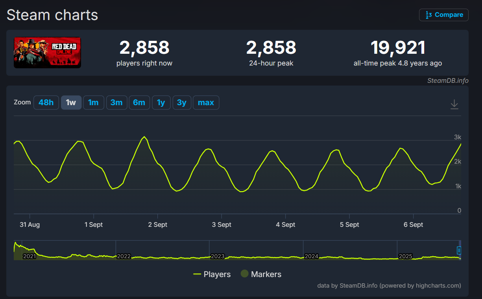This screenshot has height=299, width=482.
Task: Choose the 3m zoom option
Action: tap(116, 102)
